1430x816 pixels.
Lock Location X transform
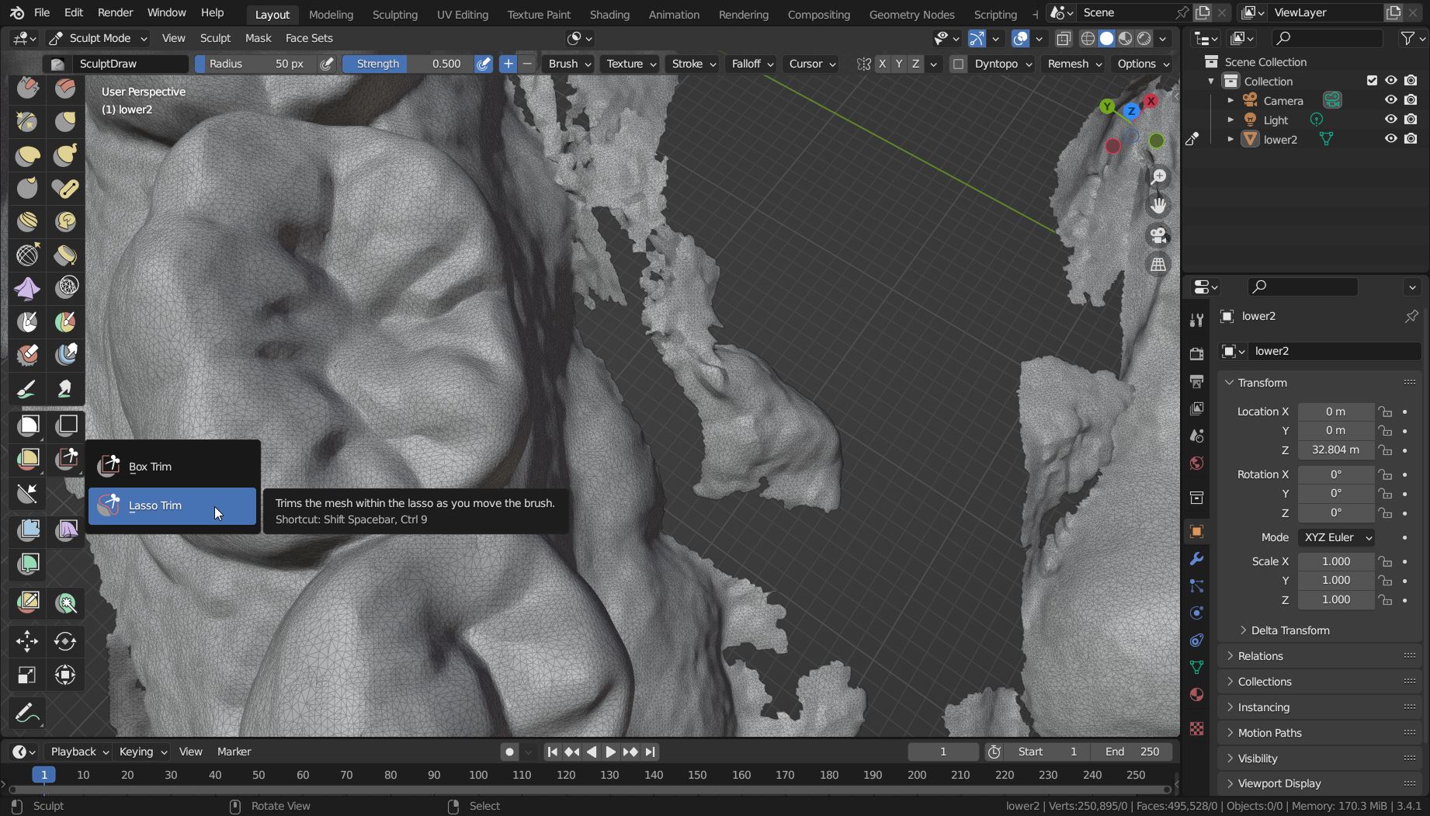[x=1385, y=411]
